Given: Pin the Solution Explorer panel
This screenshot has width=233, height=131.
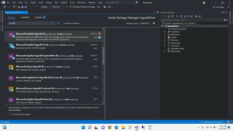Looking at the screenshot, I should 224,13.
